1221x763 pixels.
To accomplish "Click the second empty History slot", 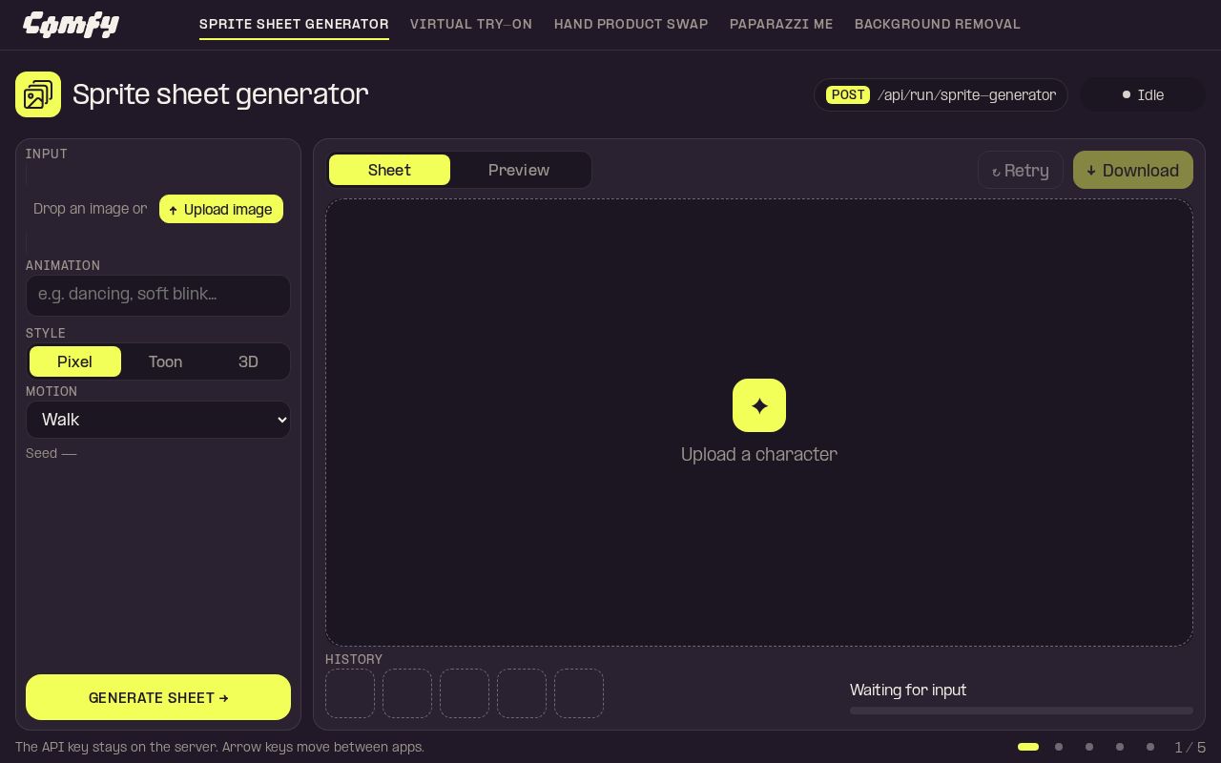I will tap(407, 693).
